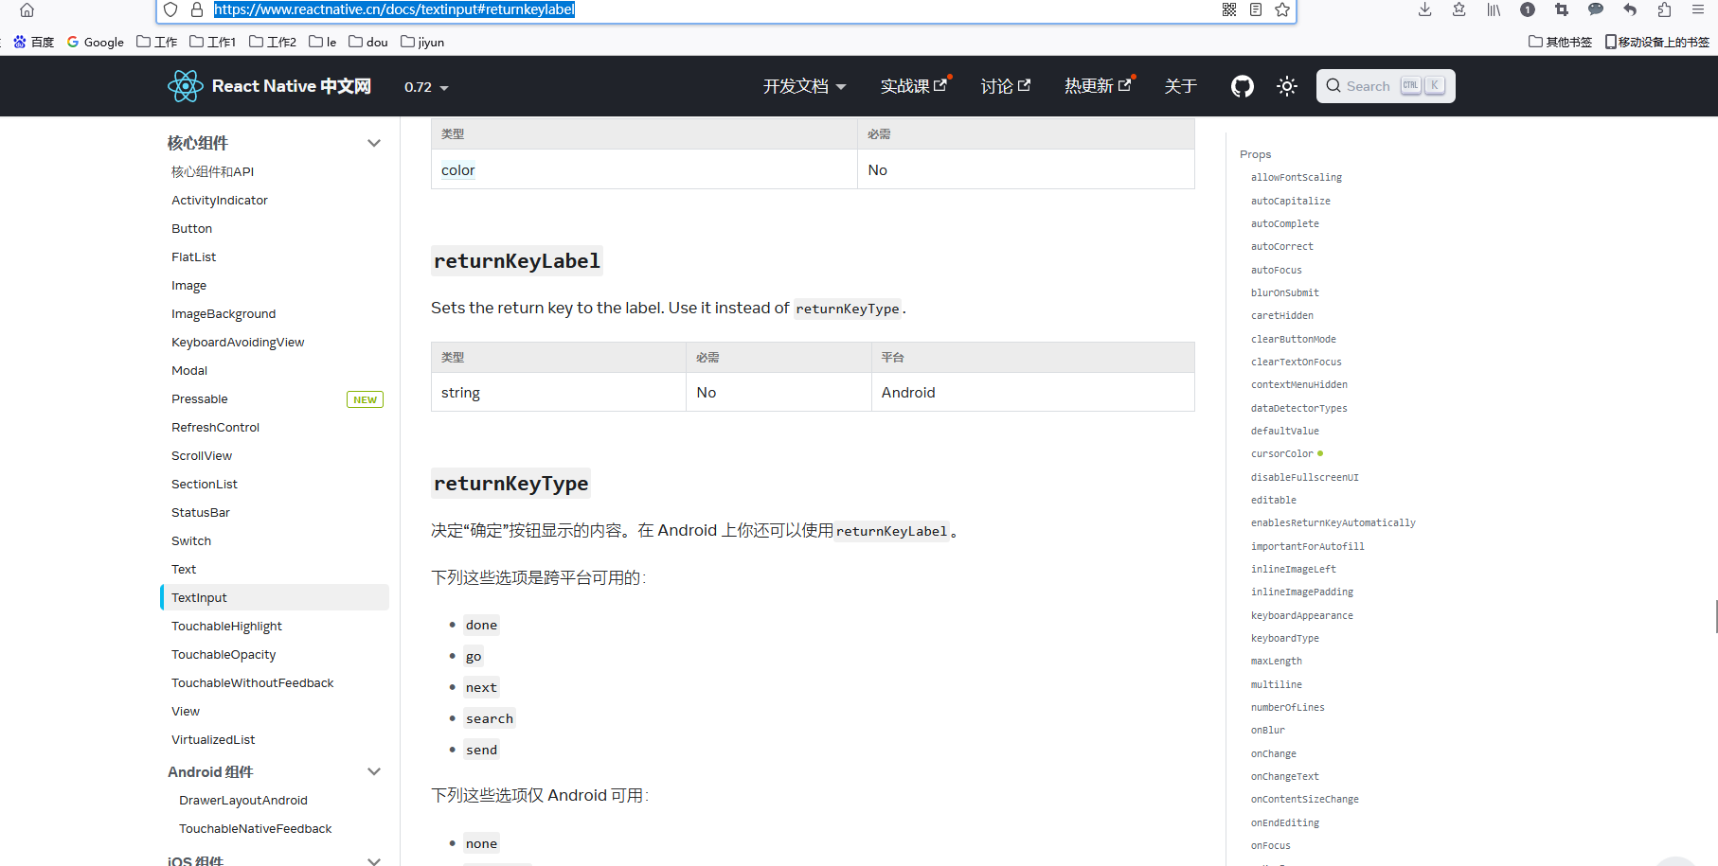Open the 讨论 menu item
The width and height of the screenshot is (1718, 866).
click(1002, 85)
